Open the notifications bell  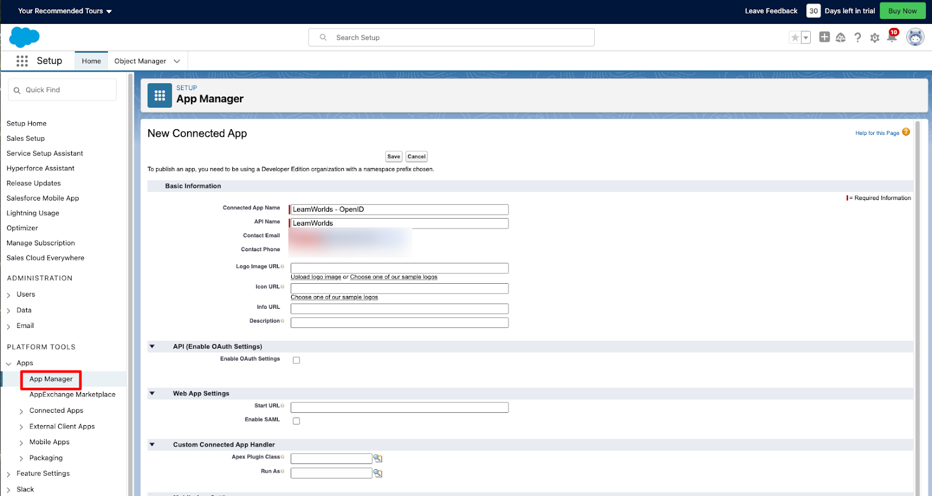(x=892, y=37)
